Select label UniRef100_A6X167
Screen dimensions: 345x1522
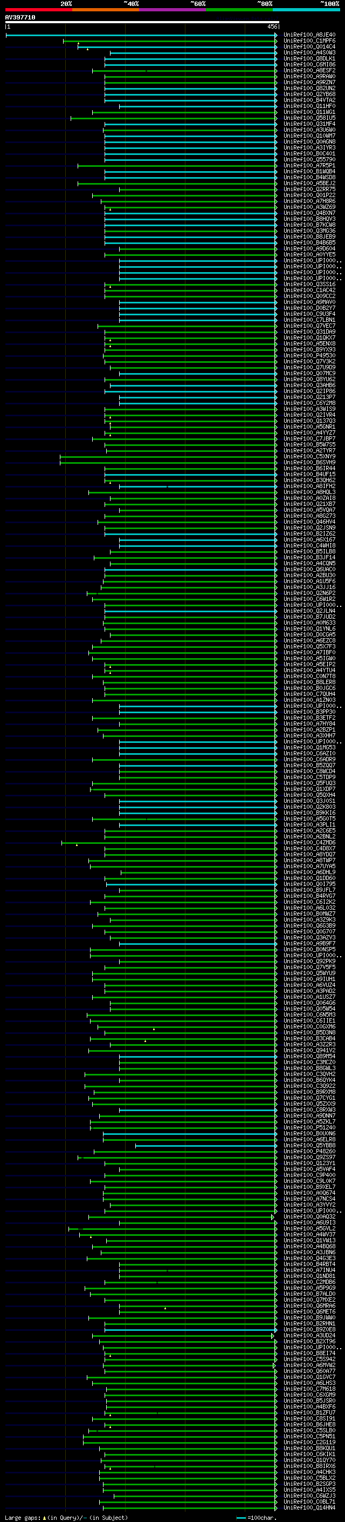click(309, 540)
